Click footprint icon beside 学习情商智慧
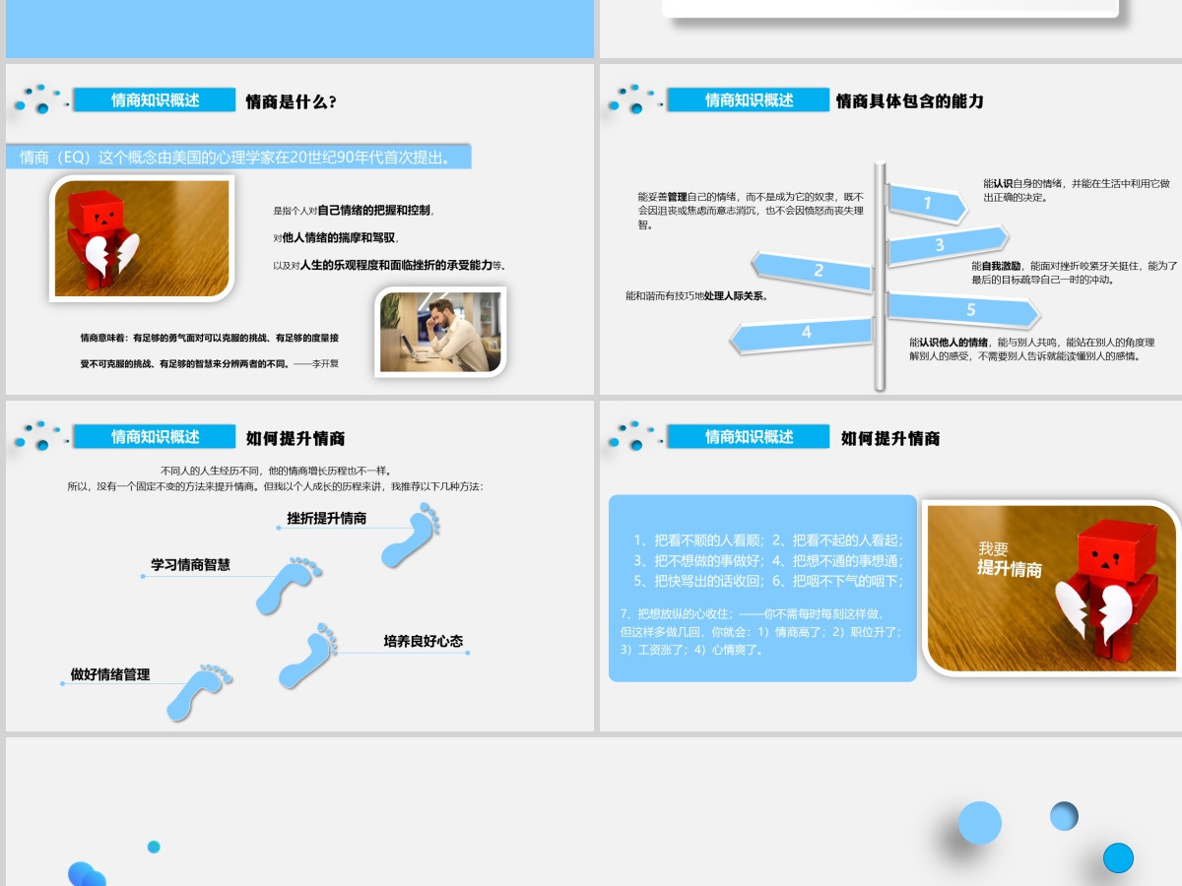This screenshot has height=886, width=1182. [289, 585]
